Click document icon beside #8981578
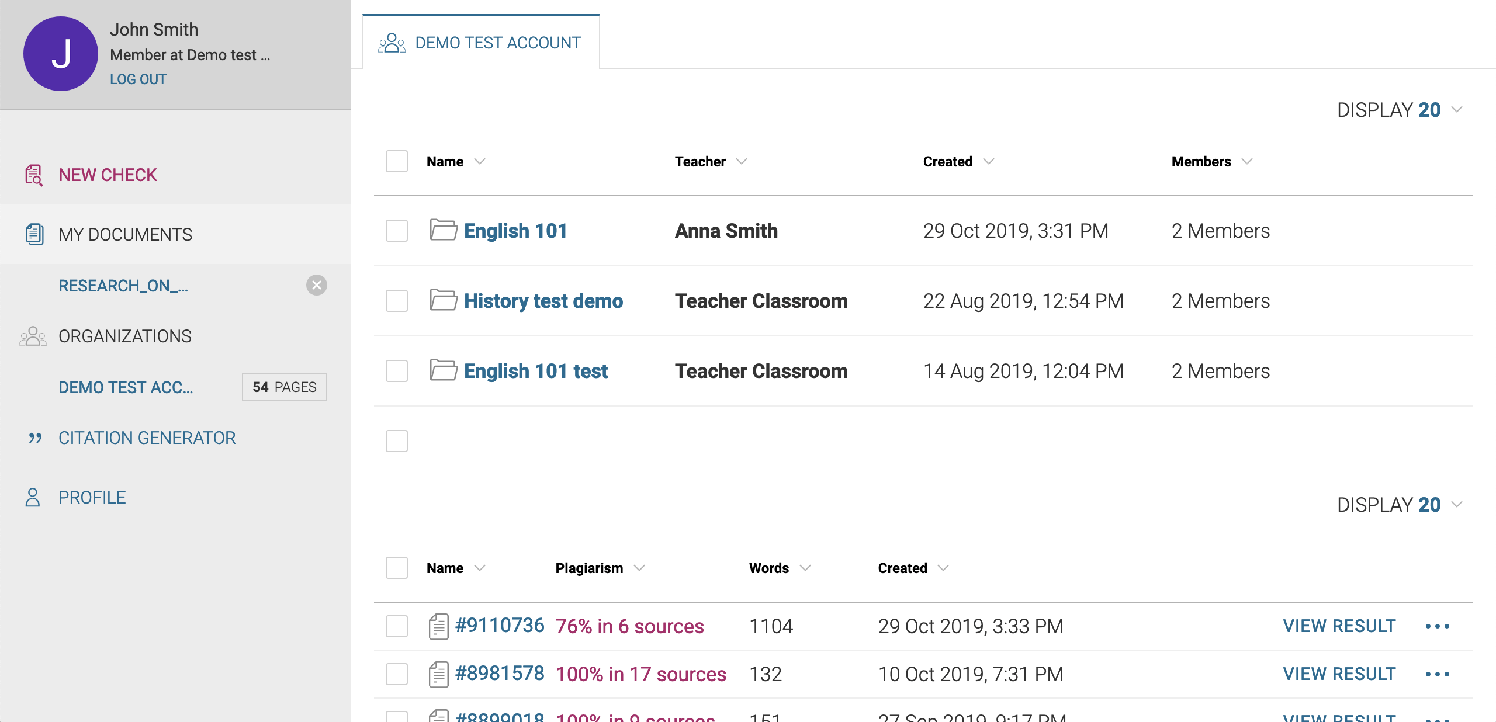This screenshot has height=722, width=1496. (x=439, y=674)
